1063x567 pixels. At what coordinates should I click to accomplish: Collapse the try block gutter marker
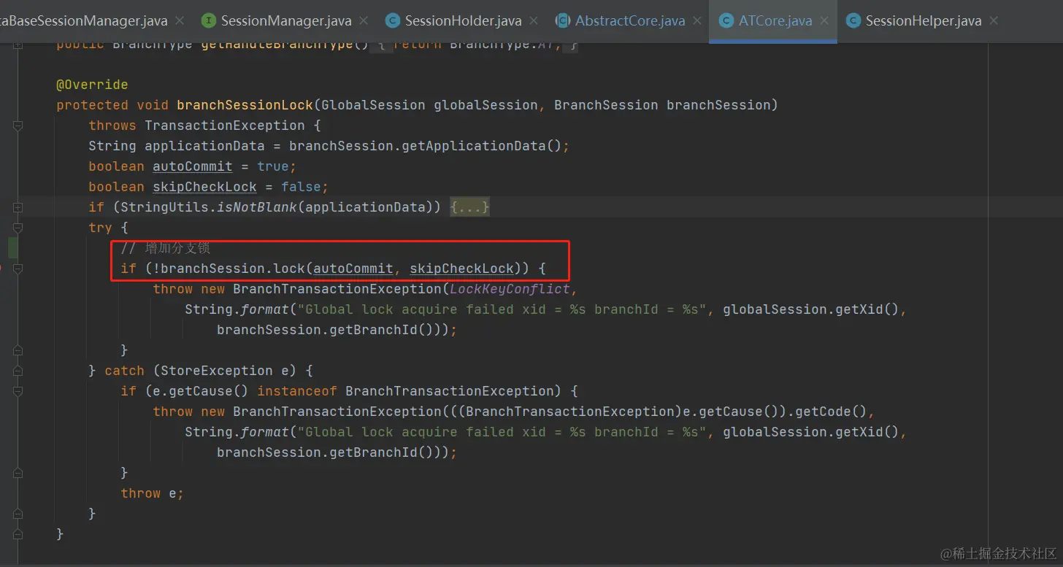click(x=18, y=228)
